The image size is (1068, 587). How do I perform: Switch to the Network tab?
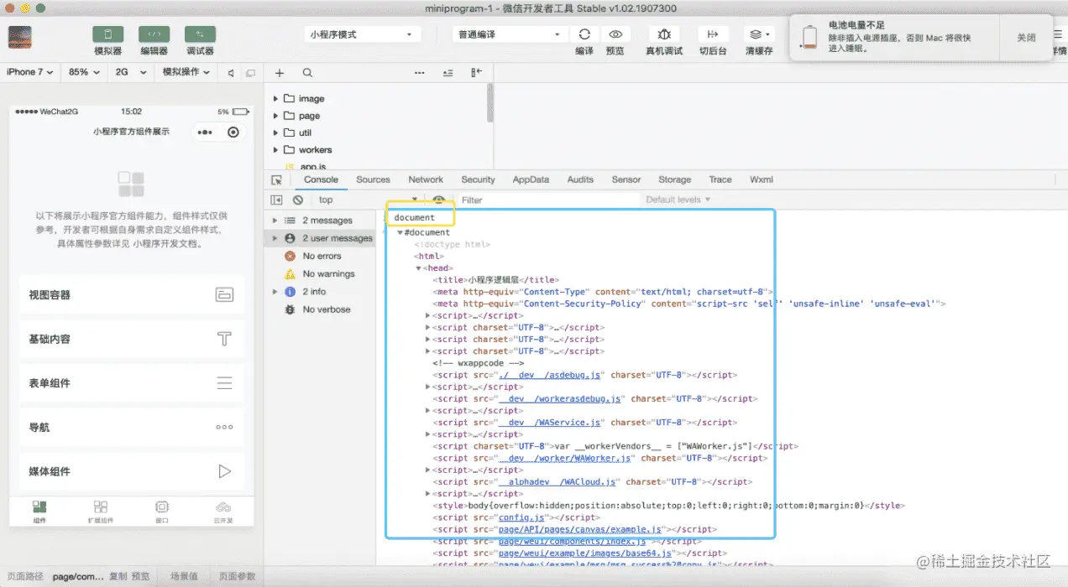click(x=426, y=179)
